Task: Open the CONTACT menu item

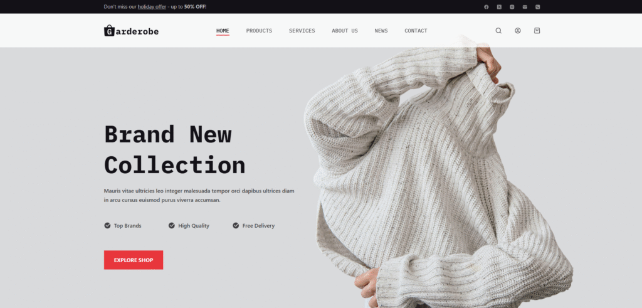Action: tap(416, 31)
